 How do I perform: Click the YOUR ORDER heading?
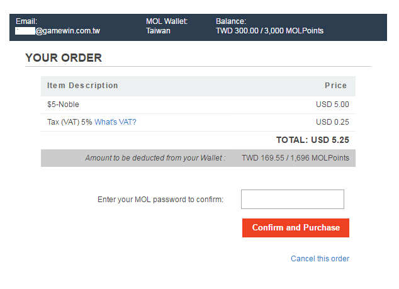[x=63, y=58]
